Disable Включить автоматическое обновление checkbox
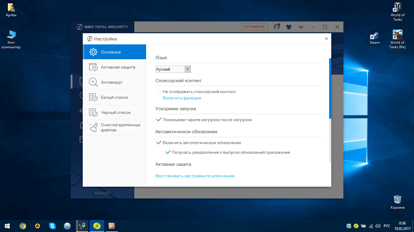This screenshot has width=414, height=232. (x=158, y=143)
